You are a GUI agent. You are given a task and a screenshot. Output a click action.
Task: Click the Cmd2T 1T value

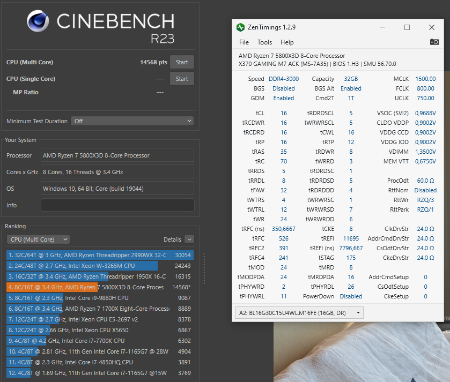tap(351, 98)
